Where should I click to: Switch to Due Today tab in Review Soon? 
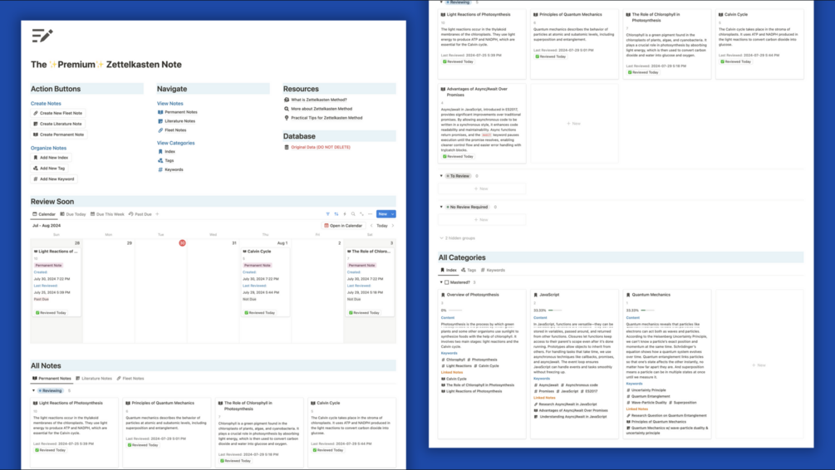[73, 214]
